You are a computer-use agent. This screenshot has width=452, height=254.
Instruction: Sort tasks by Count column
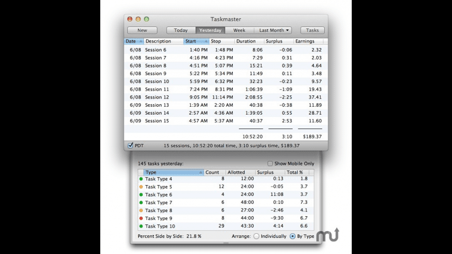tap(215, 172)
